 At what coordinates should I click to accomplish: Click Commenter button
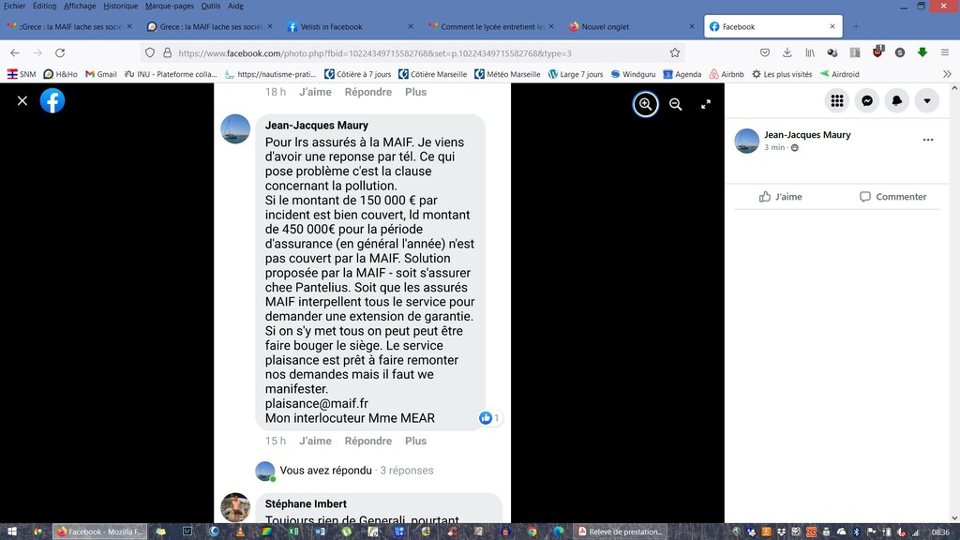(892, 197)
